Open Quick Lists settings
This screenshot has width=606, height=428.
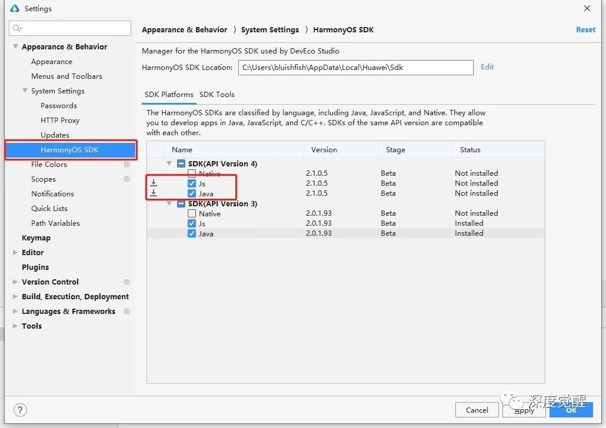point(49,208)
